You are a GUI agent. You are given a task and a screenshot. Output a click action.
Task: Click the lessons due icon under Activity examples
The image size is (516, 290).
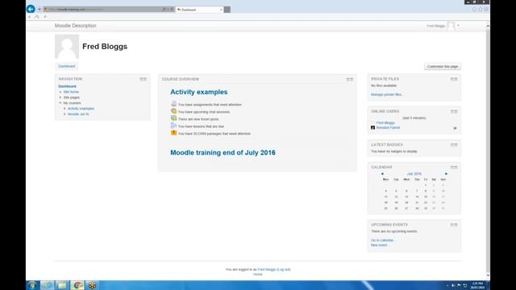coord(174,126)
